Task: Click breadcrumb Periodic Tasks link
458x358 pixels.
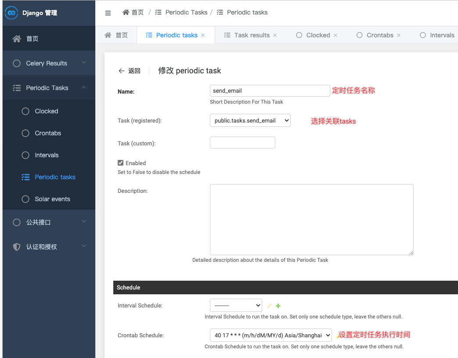Action: click(x=186, y=12)
